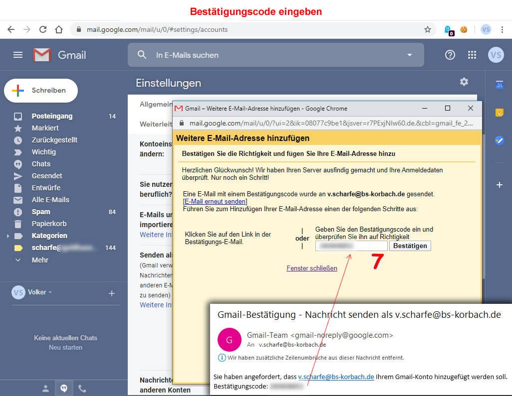This screenshot has height=396, width=512.
Task: Toggle Gmail main menu hamburger
Action: pos(18,55)
